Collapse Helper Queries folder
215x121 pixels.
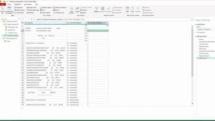(3, 24)
